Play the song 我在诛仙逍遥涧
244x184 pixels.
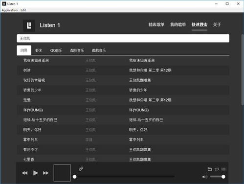coord(36,61)
